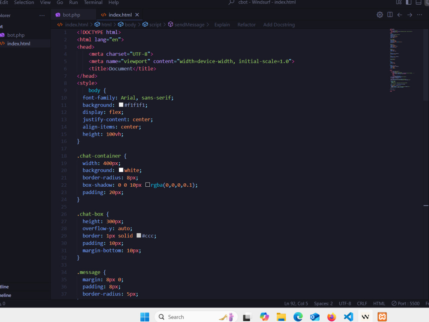
Task: Open customize layout icon
Action: pos(399,3)
